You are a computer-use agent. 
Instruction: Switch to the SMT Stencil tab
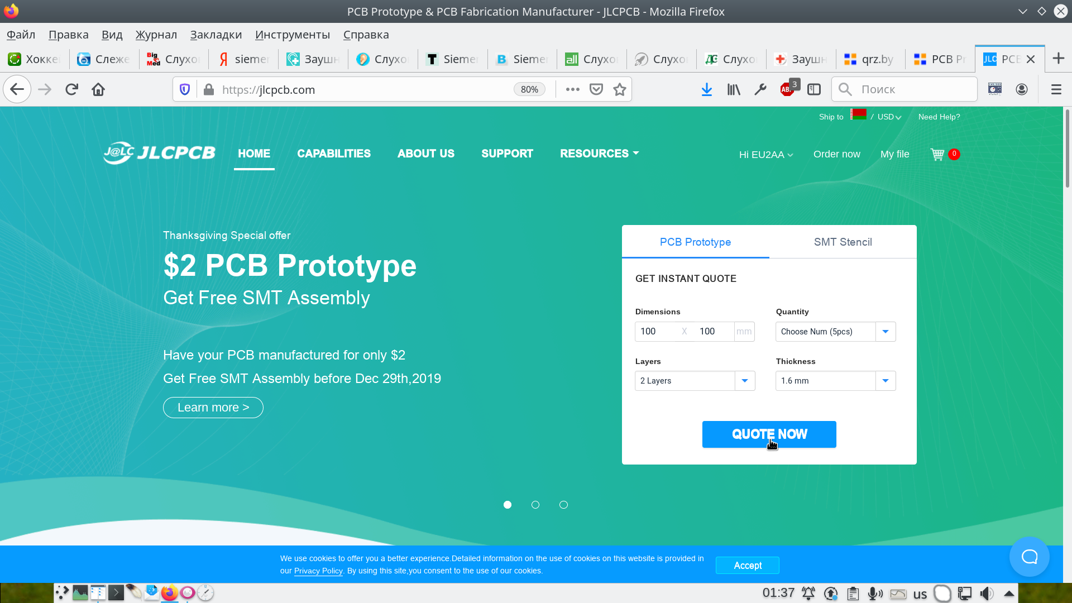pos(843,242)
